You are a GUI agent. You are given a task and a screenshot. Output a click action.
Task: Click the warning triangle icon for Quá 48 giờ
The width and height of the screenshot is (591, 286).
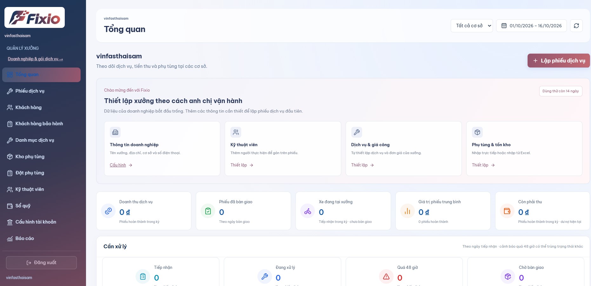tap(386, 276)
